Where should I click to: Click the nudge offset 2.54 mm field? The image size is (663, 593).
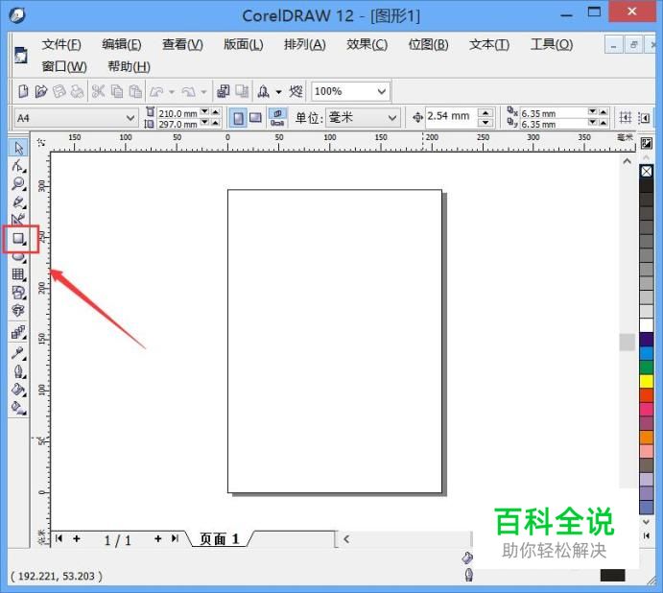(452, 116)
